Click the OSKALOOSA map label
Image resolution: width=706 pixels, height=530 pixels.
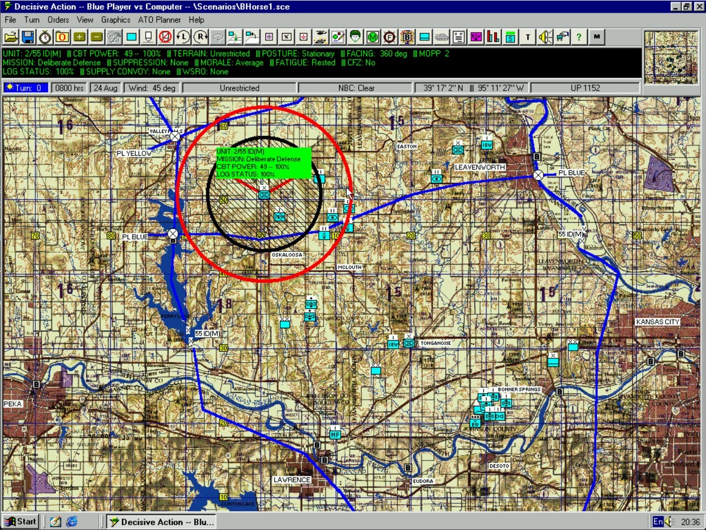[287, 255]
